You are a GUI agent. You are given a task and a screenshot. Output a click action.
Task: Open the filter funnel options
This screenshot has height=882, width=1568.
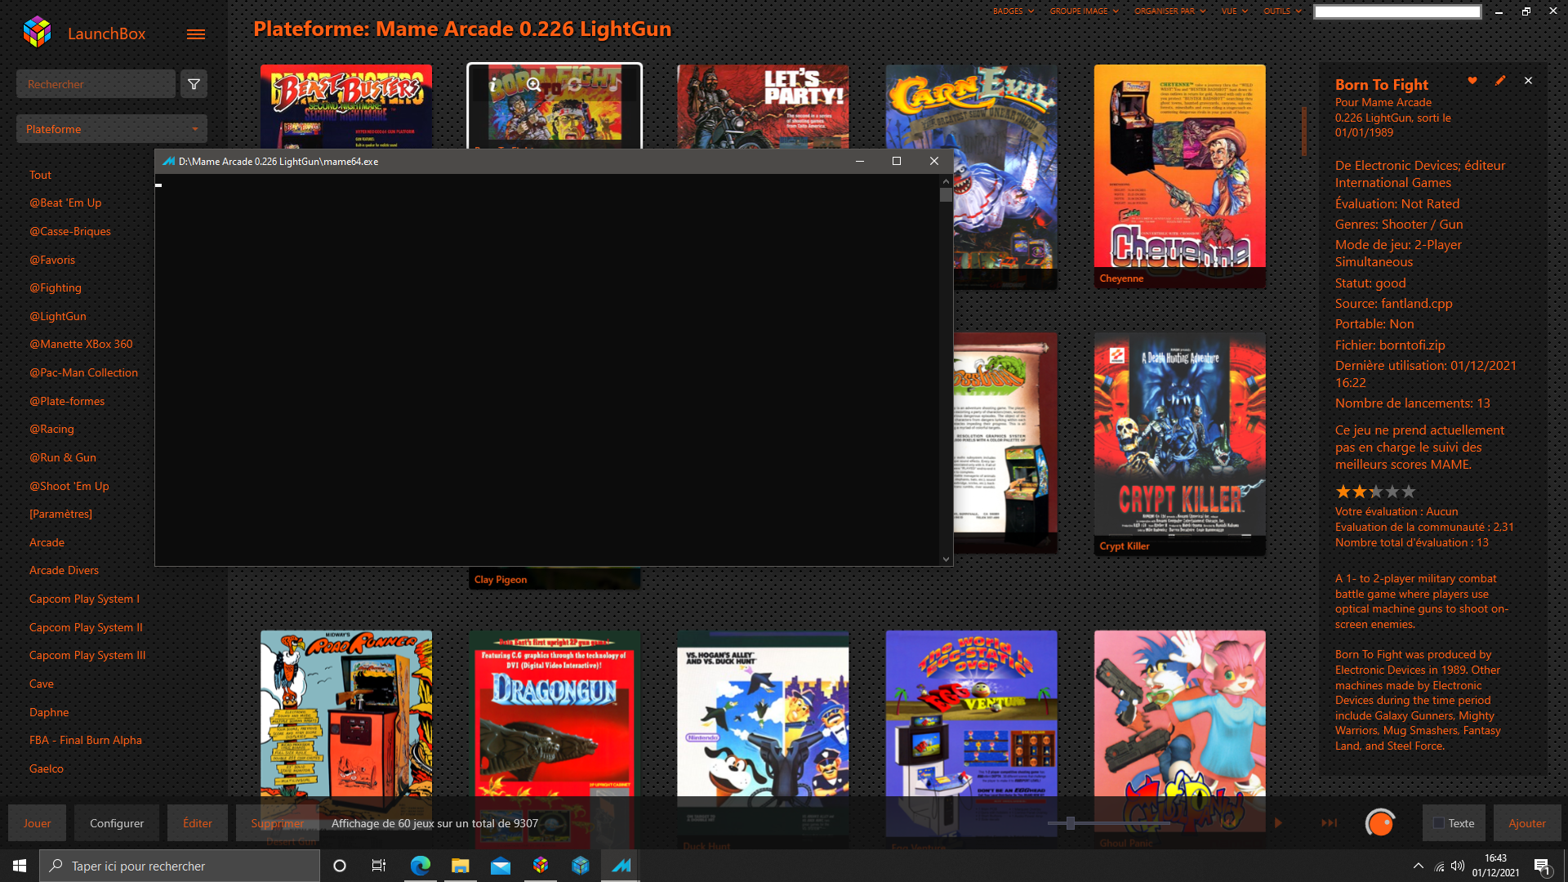[x=194, y=84]
